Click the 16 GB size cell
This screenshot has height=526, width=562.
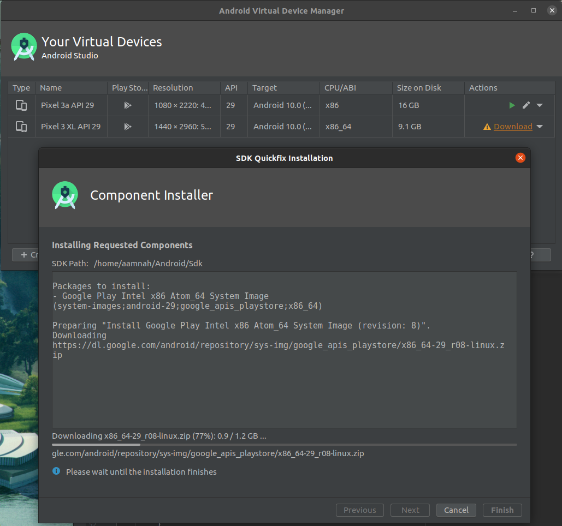[x=428, y=105]
